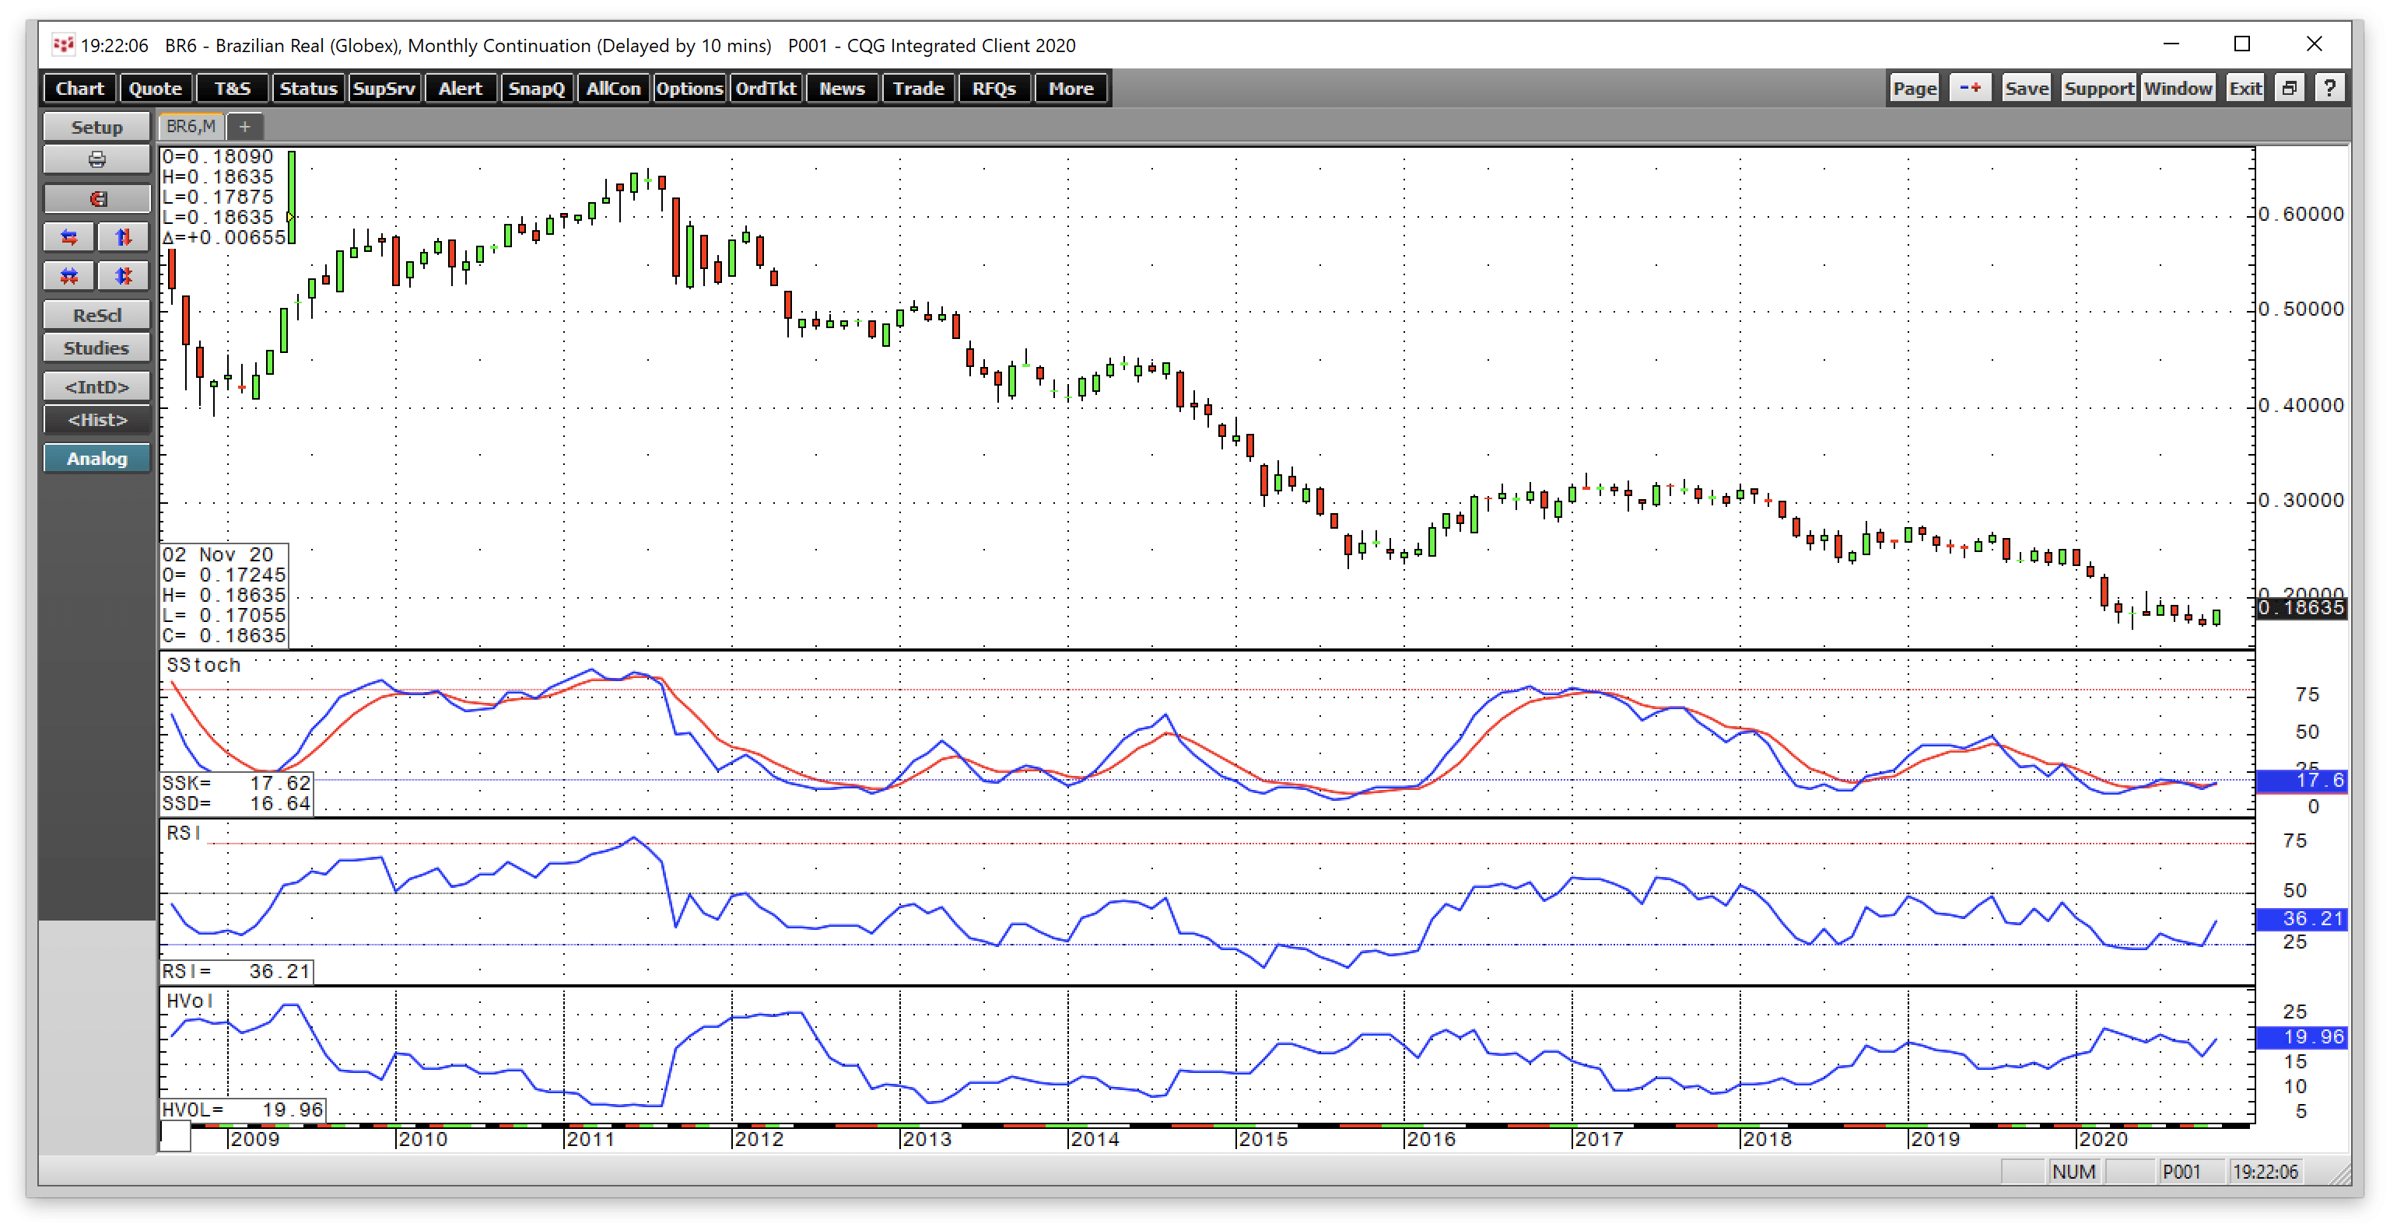Click the SStoch study label
This screenshot has width=2390, height=1230.
203,665
